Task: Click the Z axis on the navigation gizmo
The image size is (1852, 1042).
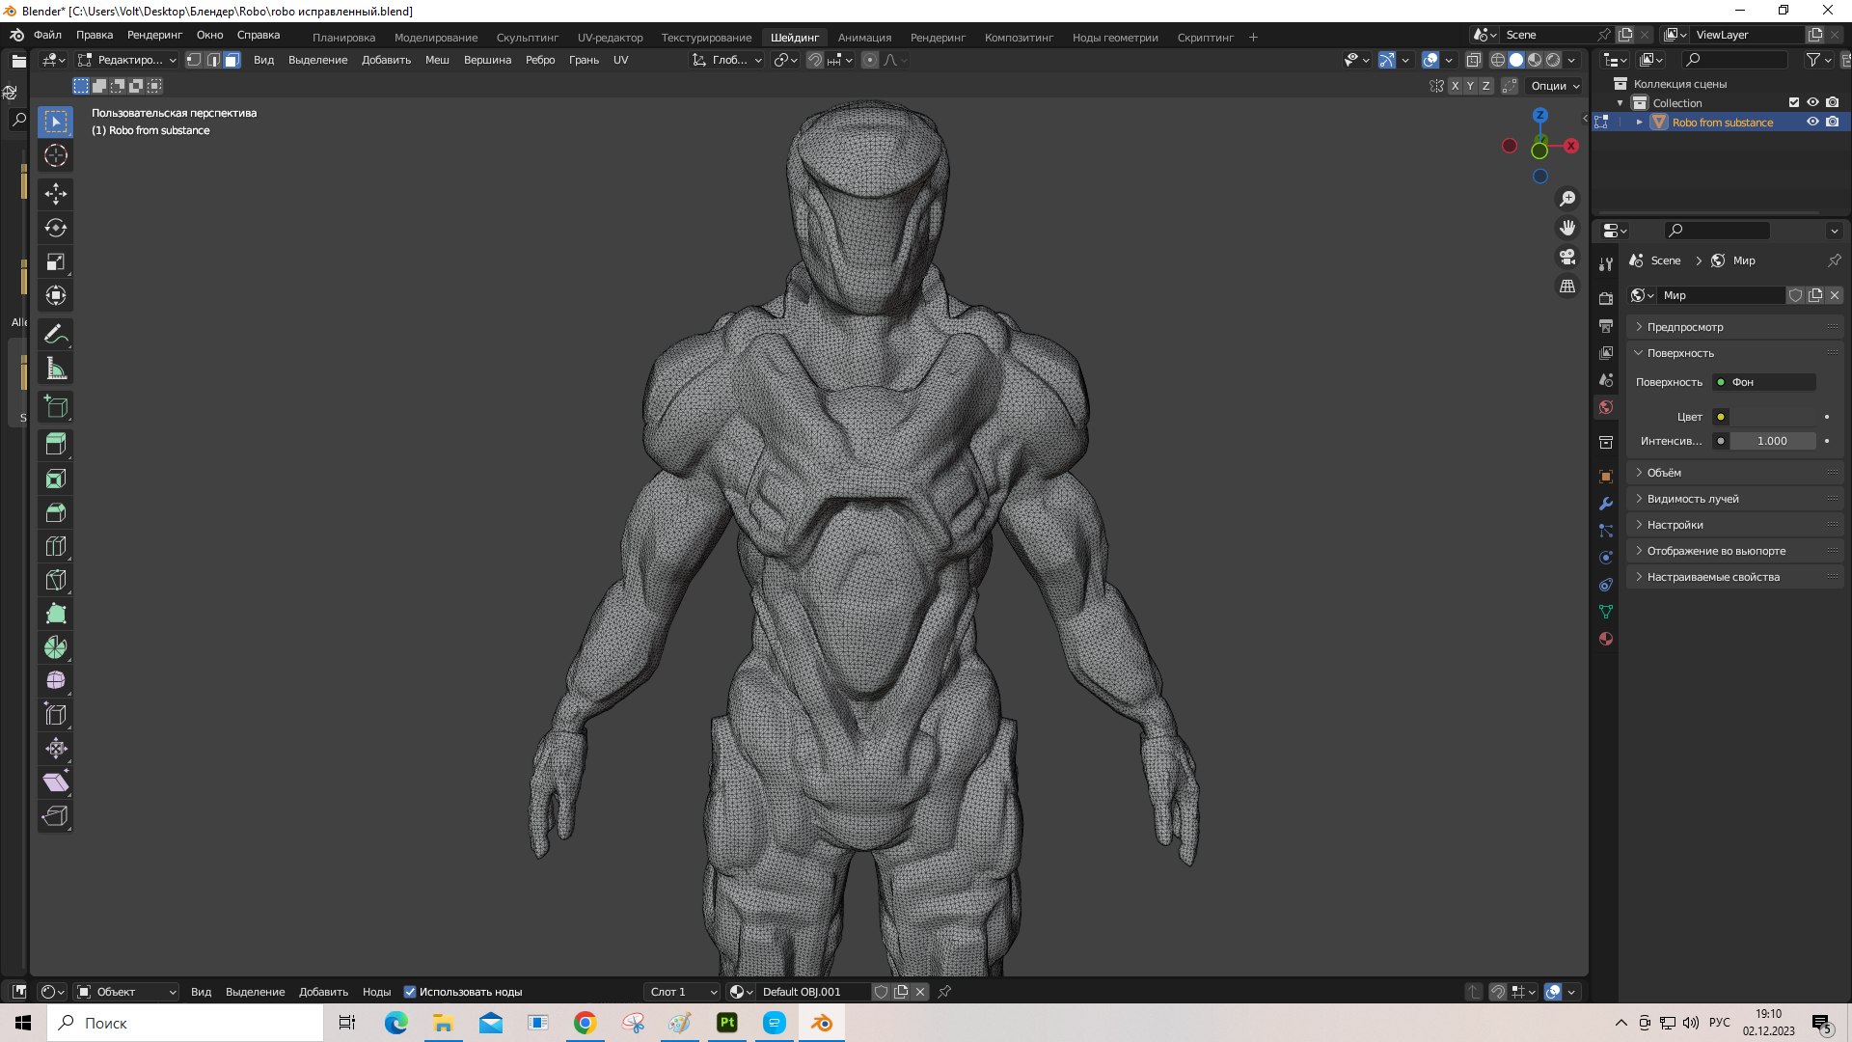Action: (x=1540, y=115)
